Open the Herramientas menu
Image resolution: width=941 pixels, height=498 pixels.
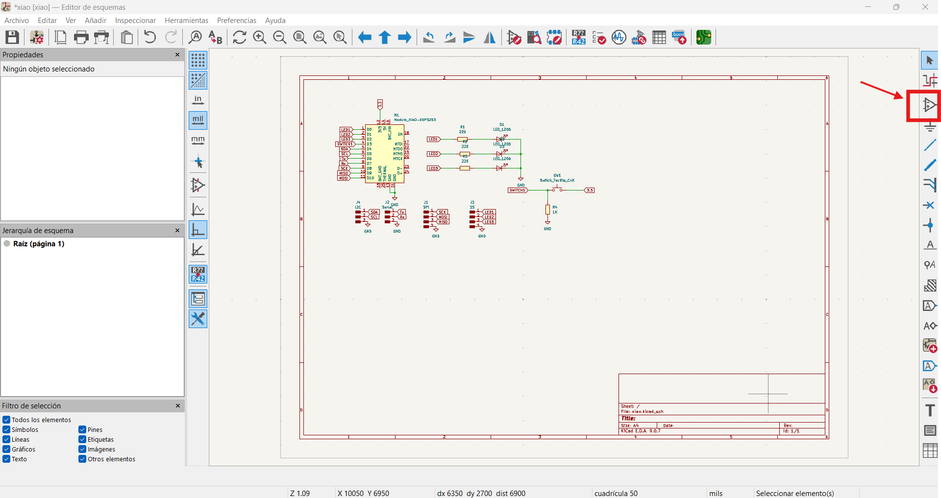coord(187,21)
